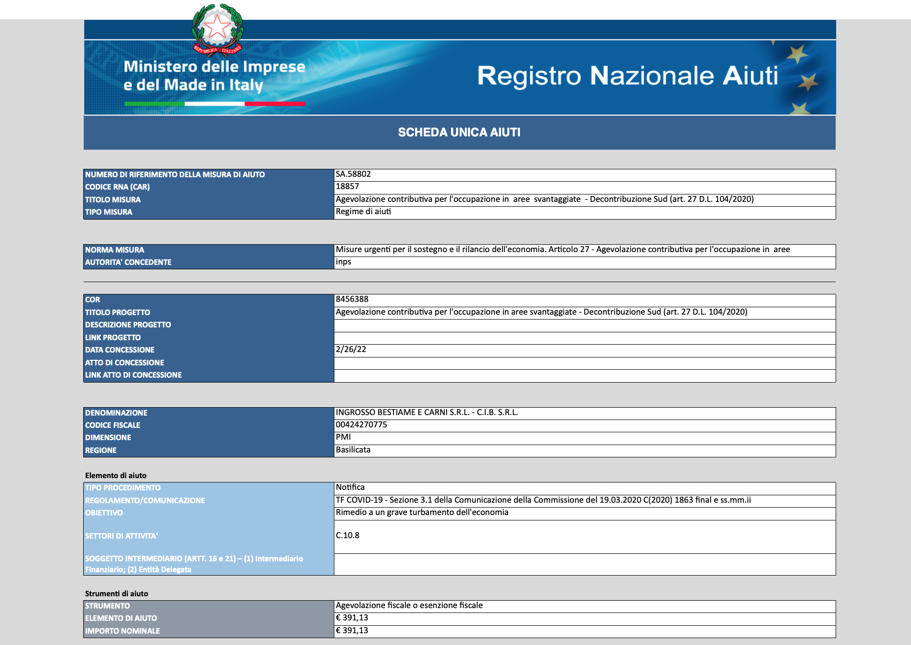
Task: Select the Regime di aiuti value
Action: click(585, 212)
